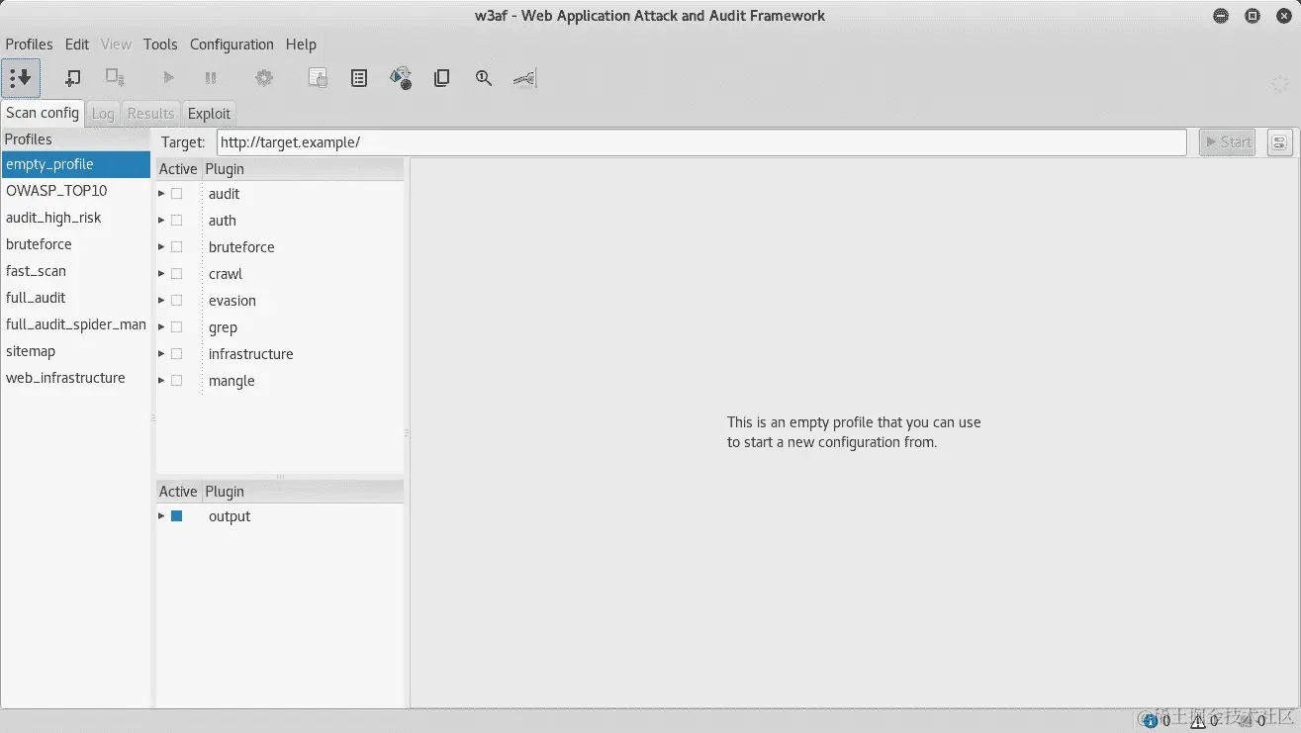This screenshot has height=733, width=1301.
Task: Click the warning triangle icon in the status bar
Action: tap(1198, 721)
